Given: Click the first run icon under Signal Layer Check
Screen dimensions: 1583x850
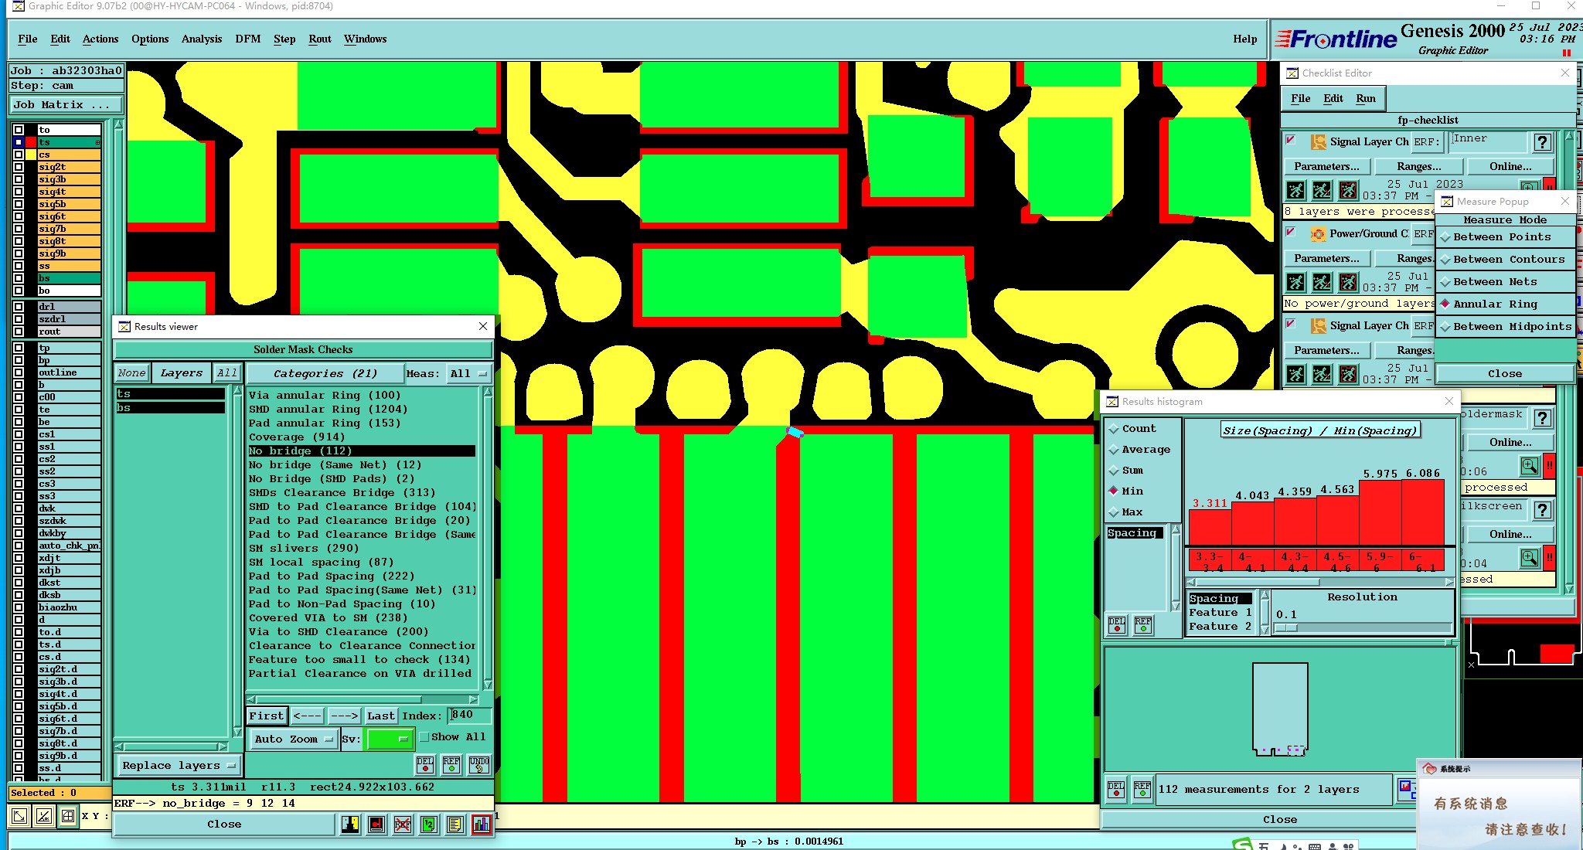Looking at the screenshot, I should 1296,190.
